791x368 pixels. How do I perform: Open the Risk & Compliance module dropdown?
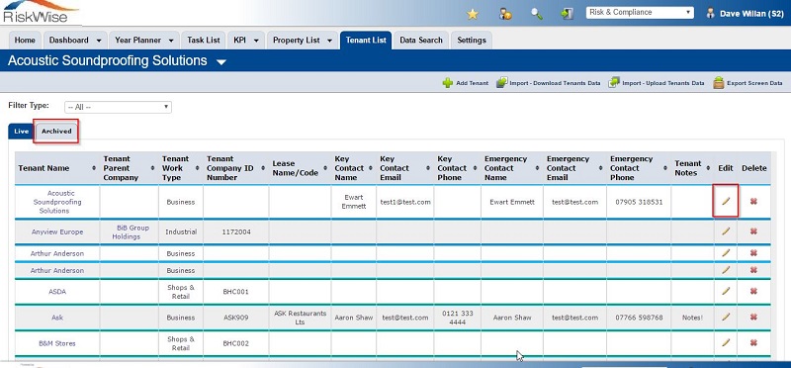[x=640, y=13]
